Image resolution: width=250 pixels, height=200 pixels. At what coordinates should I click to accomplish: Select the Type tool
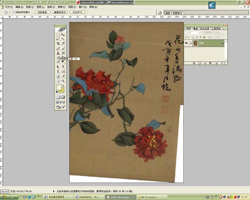pos(63,67)
